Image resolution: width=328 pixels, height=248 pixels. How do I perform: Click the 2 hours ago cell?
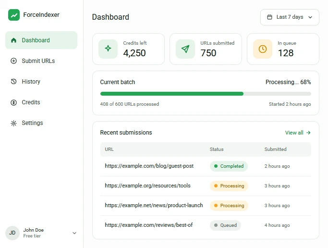277,166
